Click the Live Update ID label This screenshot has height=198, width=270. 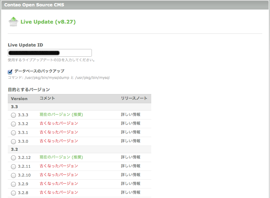tap(25, 45)
